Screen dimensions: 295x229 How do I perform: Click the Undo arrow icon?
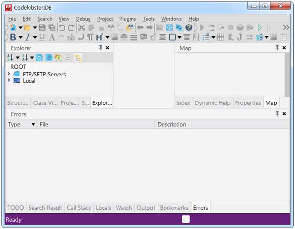click(62, 28)
